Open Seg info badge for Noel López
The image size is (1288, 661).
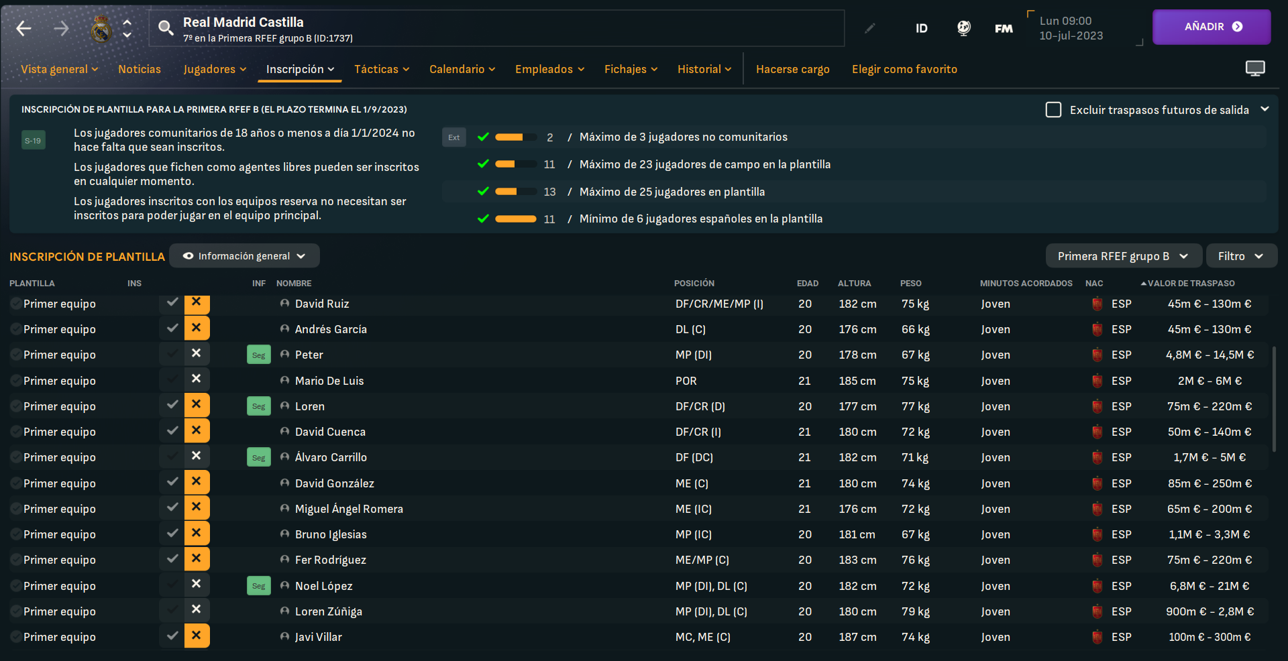pos(259,586)
